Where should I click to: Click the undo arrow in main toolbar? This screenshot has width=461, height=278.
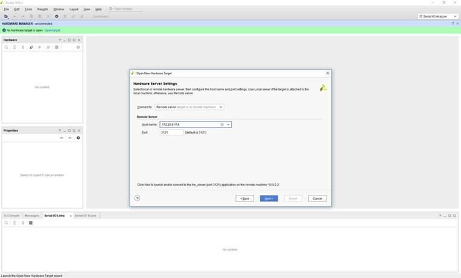click(x=14, y=16)
